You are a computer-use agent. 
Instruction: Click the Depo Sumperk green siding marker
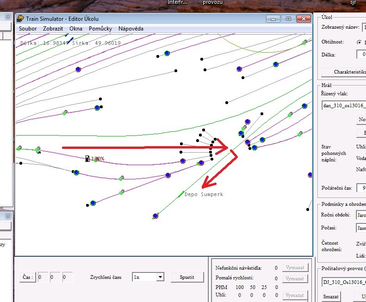180,194
